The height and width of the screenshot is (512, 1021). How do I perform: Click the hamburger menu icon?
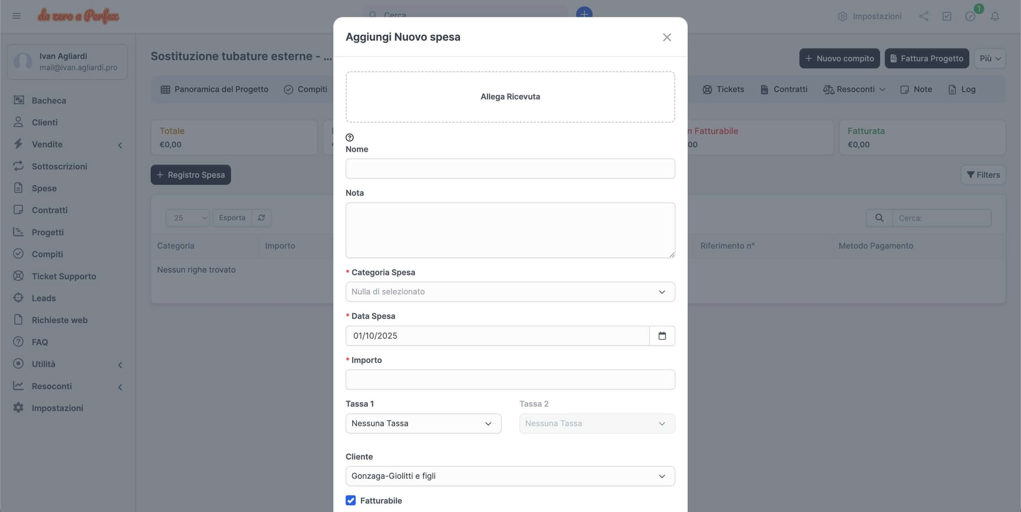(16, 16)
